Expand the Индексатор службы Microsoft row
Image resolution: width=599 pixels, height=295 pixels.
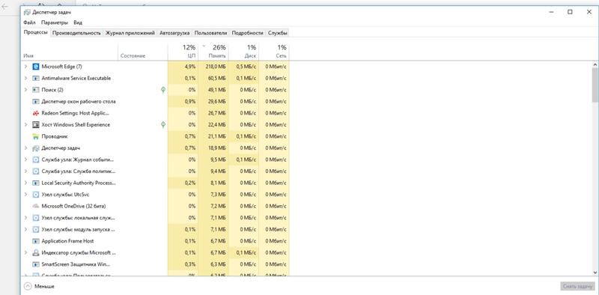click(x=25, y=252)
